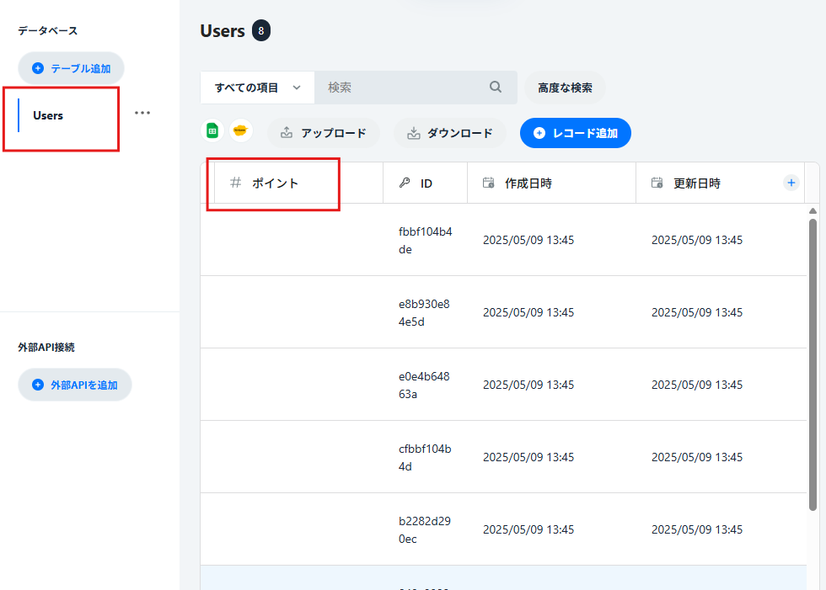826x590 pixels.
Task: Click the ID column header label
Action: pyautogui.click(x=426, y=183)
